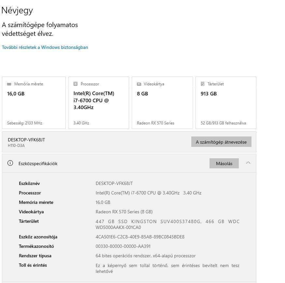Click the Videokártya card icon
This screenshot has height=283, width=285.
pyautogui.click(x=139, y=84)
